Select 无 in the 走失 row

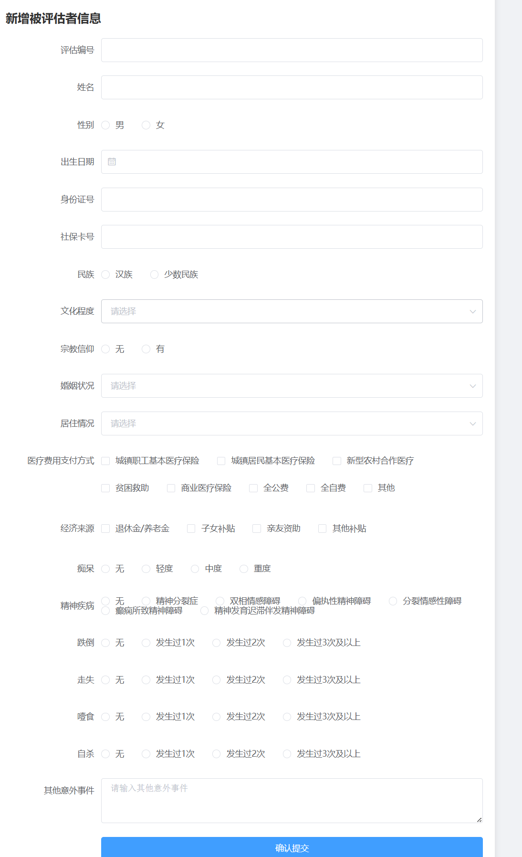pos(105,680)
